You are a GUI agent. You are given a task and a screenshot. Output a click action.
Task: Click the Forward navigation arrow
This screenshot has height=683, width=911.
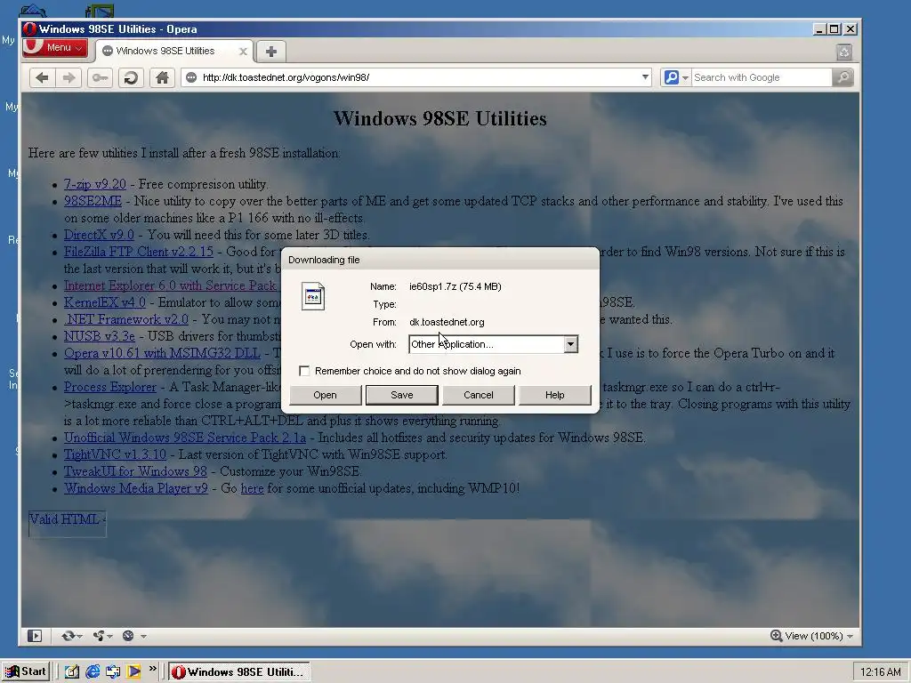pos(69,77)
